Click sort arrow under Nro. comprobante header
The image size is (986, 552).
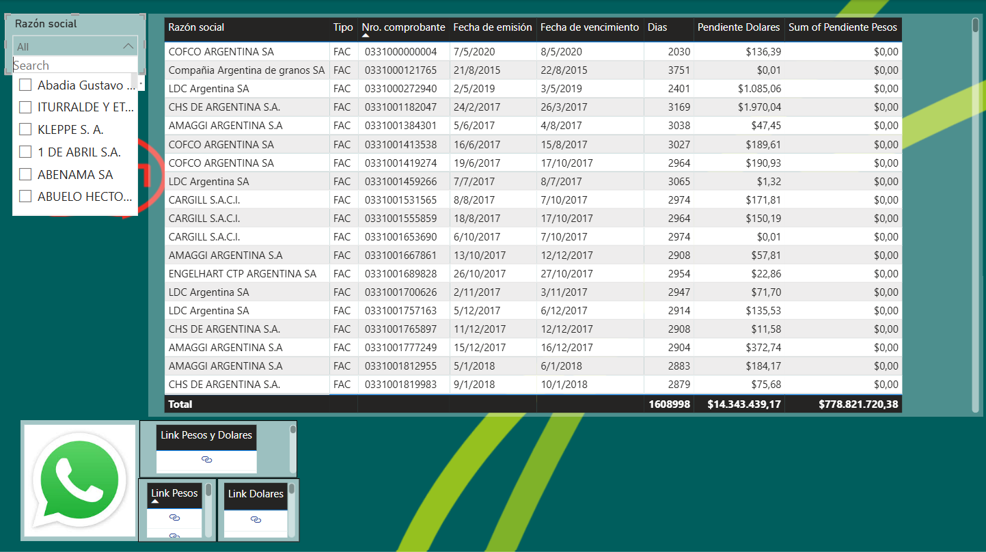pyautogui.click(x=366, y=36)
